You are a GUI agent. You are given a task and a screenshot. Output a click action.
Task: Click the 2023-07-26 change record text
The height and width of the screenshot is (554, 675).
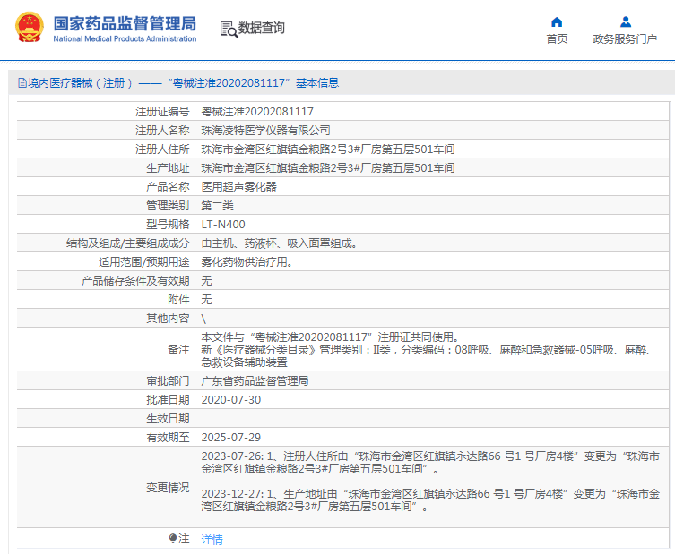click(430, 463)
